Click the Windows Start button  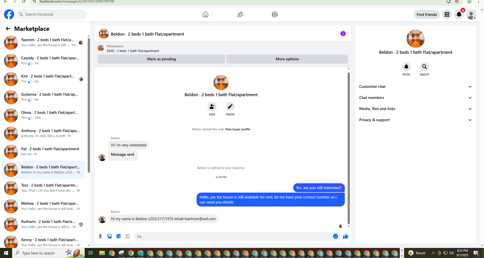pyautogui.click(x=6, y=253)
